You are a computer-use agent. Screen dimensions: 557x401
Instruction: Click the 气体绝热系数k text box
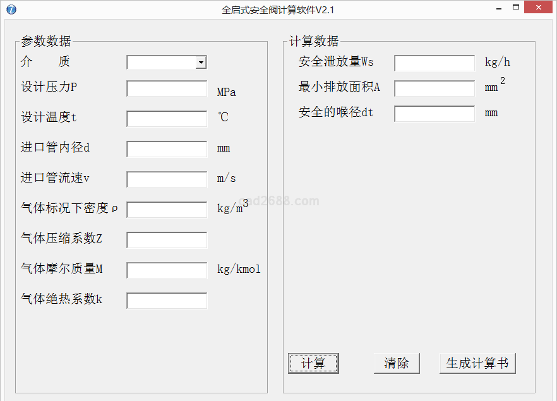167,301
